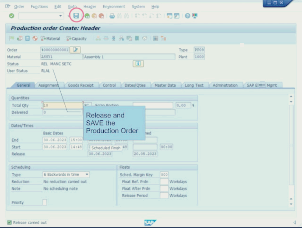Click the Basic Dates Start date field
Screen dimensions: 302x228
coord(55,147)
